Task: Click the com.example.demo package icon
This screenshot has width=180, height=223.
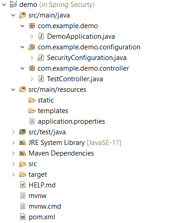Action: click(x=32, y=26)
